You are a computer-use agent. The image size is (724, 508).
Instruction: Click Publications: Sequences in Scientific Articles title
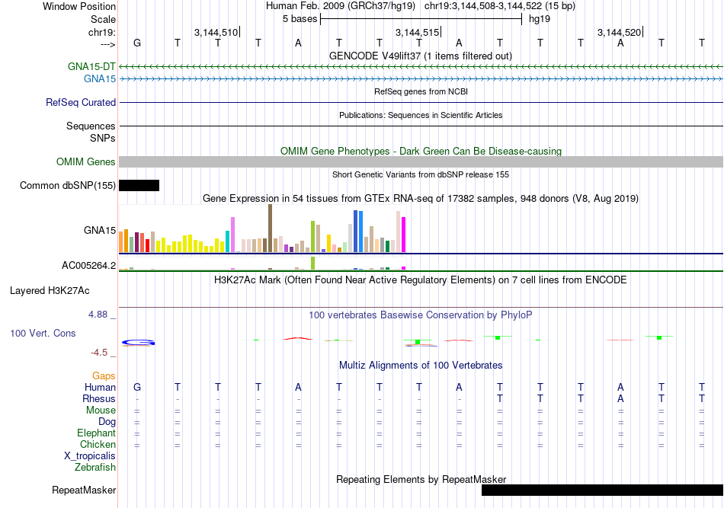coord(421,115)
